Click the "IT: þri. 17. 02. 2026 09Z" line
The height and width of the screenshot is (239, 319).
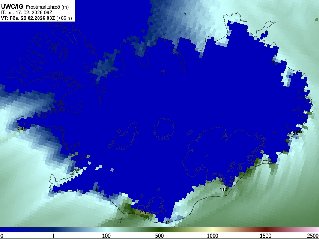pos(26,13)
